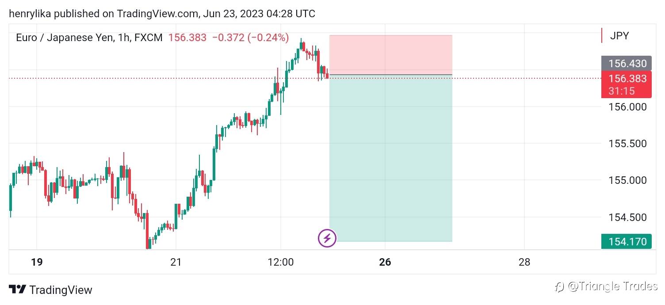Click the 12:00 time axis label
Viewport: 665px width, 305px height.
(x=281, y=262)
